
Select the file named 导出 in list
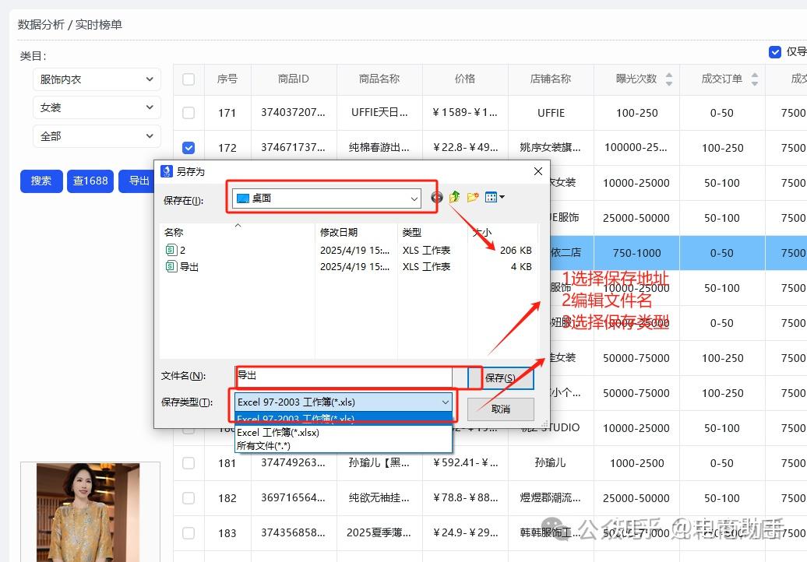pyautogui.click(x=189, y=267)
